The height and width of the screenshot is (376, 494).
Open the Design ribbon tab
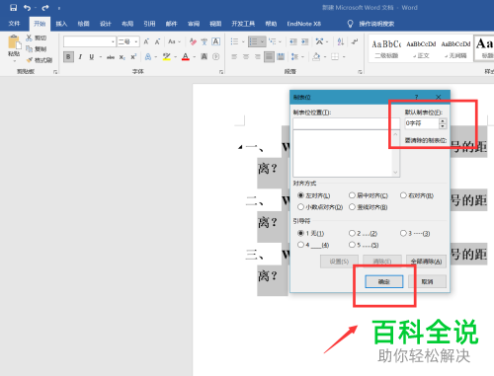coord(106,24)
